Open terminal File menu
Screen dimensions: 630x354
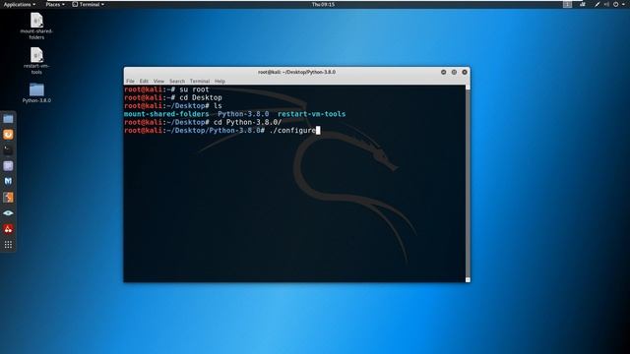[130, 81]
